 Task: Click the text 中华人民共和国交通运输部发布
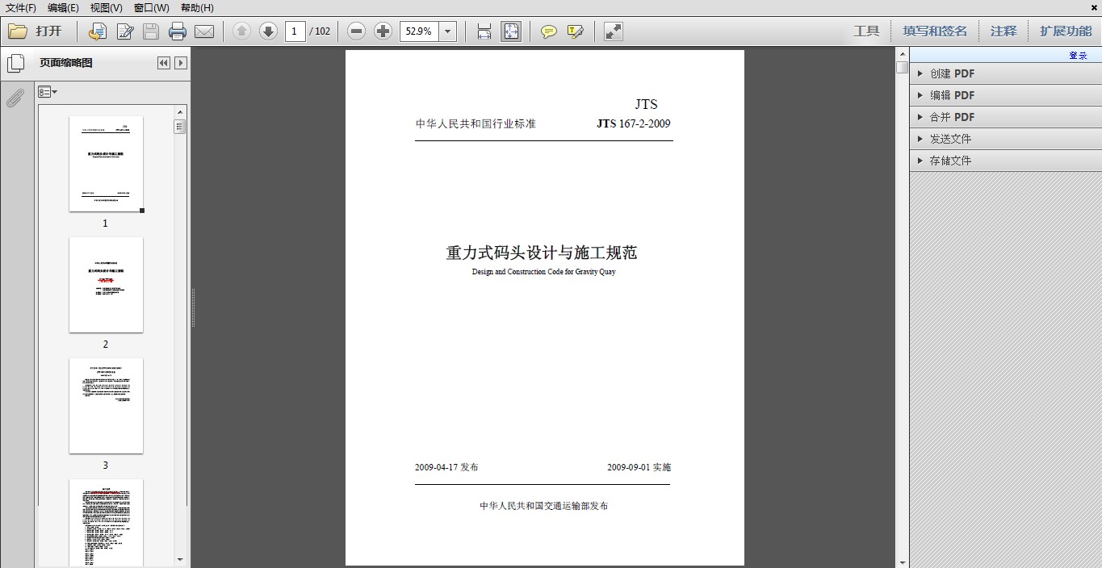pyautogui.click(x=543, y=506)
